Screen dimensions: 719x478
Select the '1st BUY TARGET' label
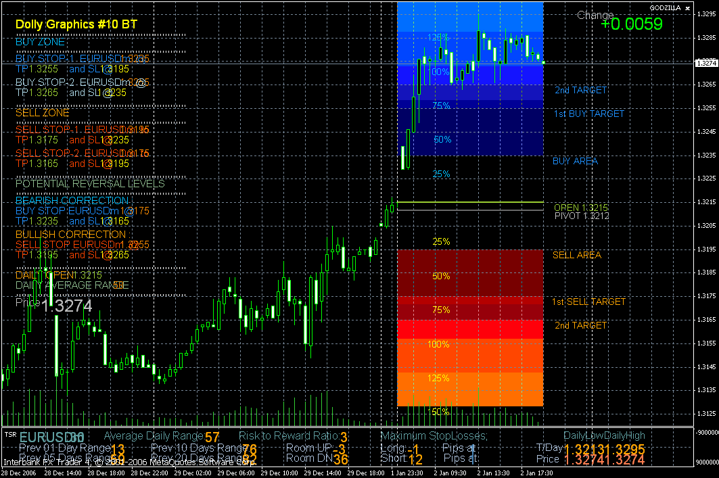(589, 114)
